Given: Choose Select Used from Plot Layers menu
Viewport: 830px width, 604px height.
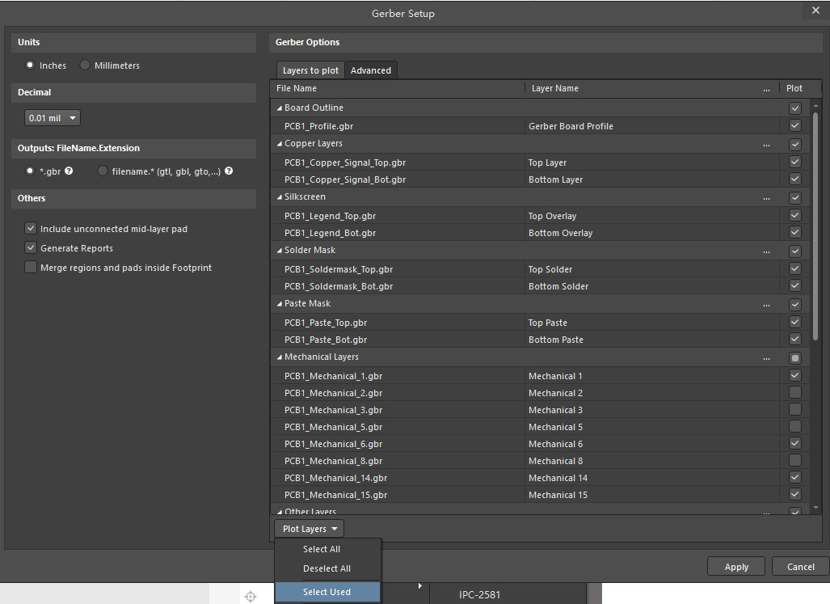Looking at the screenshot, I should coord(327,592).
